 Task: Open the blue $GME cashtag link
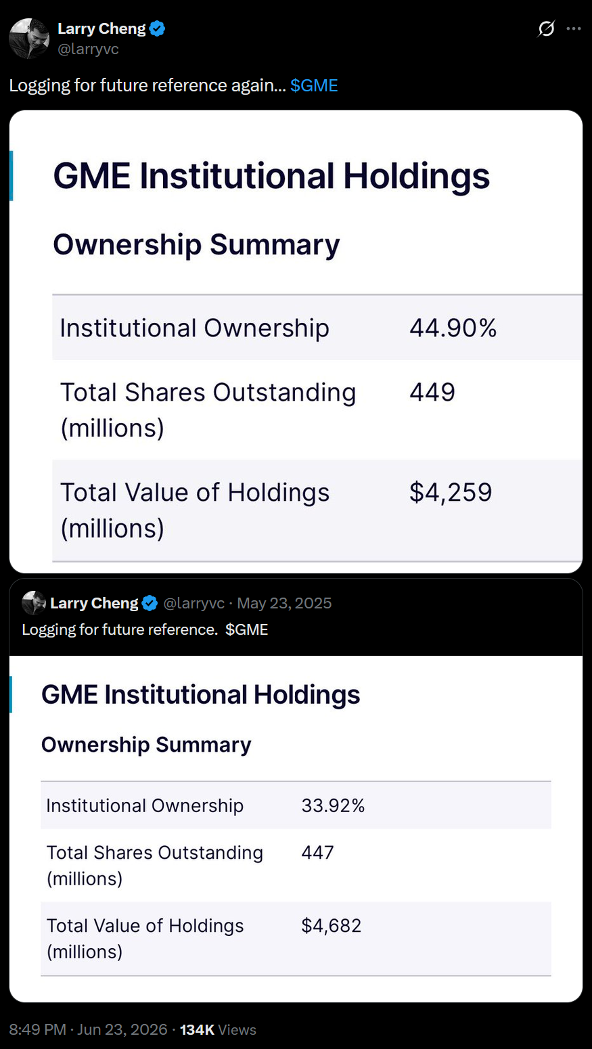314,85
